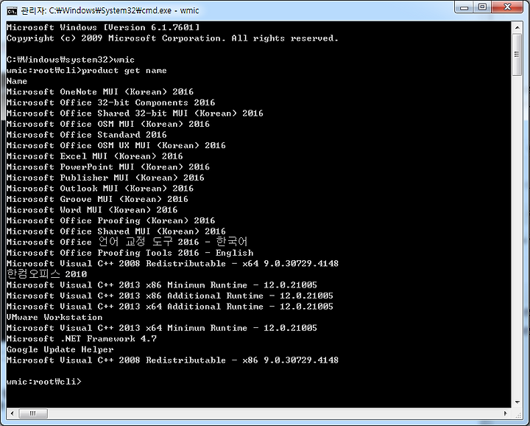Image resolution: width=530 pixels, height=426 pixels.
Task: Minimize the cmd window
Action: point(464,7)
